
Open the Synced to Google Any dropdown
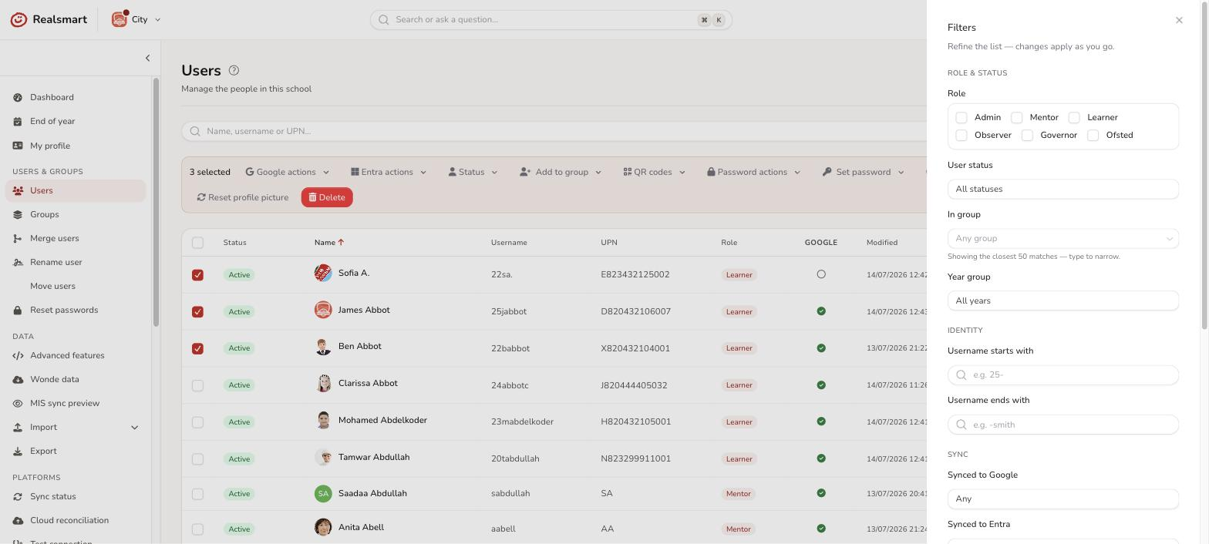coord(1063,499)
